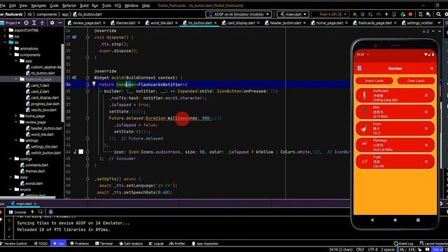Switch to card_display.dart editor tab
Image resolution: width=448 pixels, height=252 pixels.
point(241,23)
